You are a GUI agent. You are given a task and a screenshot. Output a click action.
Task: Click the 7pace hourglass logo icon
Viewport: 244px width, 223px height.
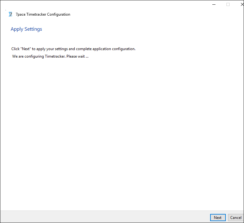10,14
